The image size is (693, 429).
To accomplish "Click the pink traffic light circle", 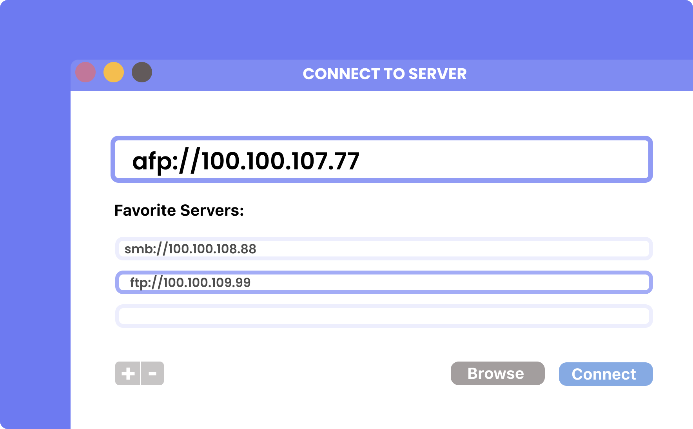I will [85, 72].
